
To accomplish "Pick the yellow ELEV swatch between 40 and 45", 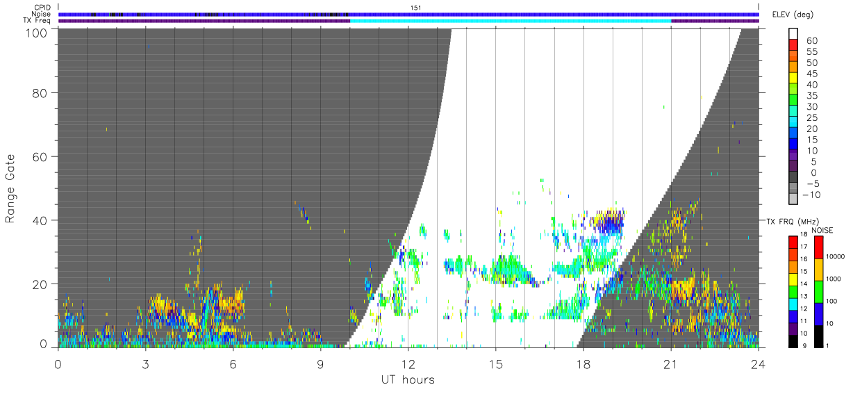I will coord(794,79).
